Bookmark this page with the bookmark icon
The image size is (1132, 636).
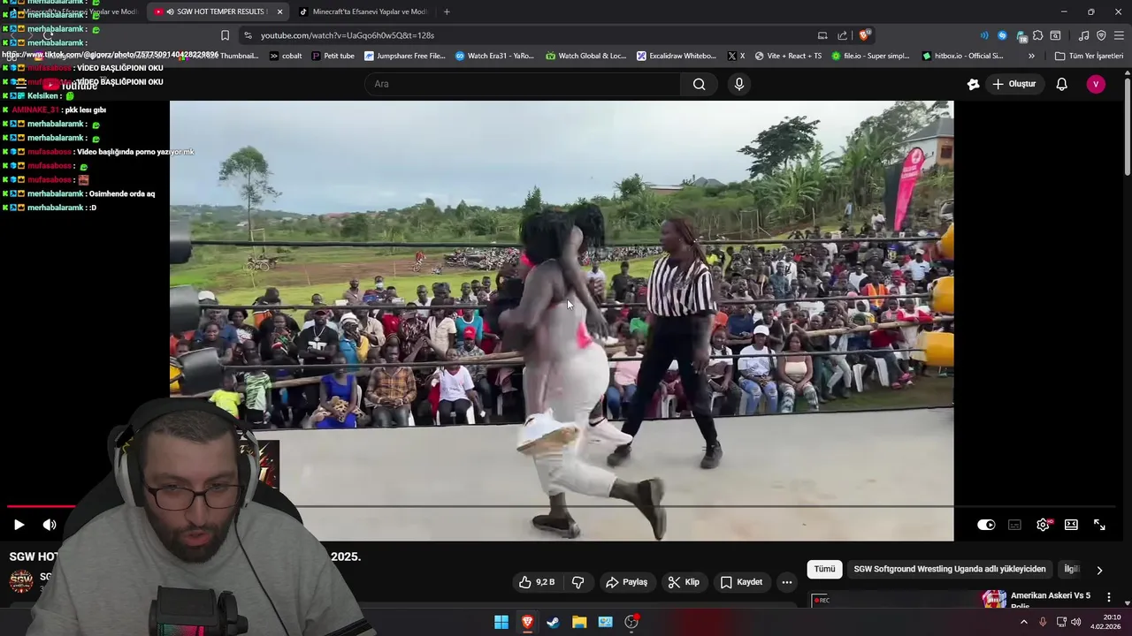(225, 35)
